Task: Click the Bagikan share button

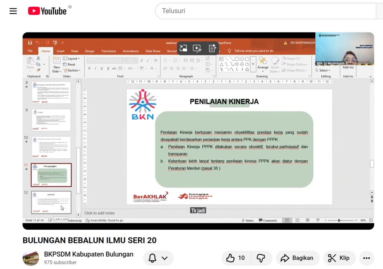Action: [x=297, y=258]
